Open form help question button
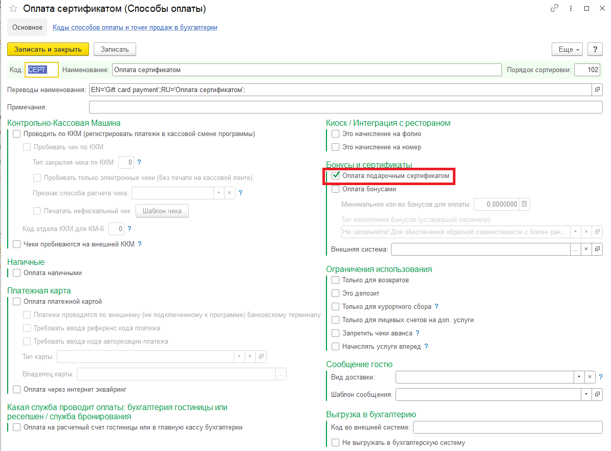This screenshot has width=611, height=451. point(595,50)
